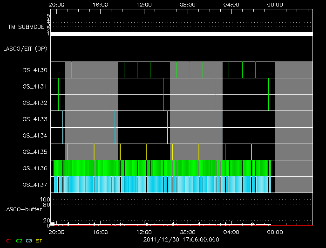
Task: Select the OS_4135 row label
Action: point(34,152)
